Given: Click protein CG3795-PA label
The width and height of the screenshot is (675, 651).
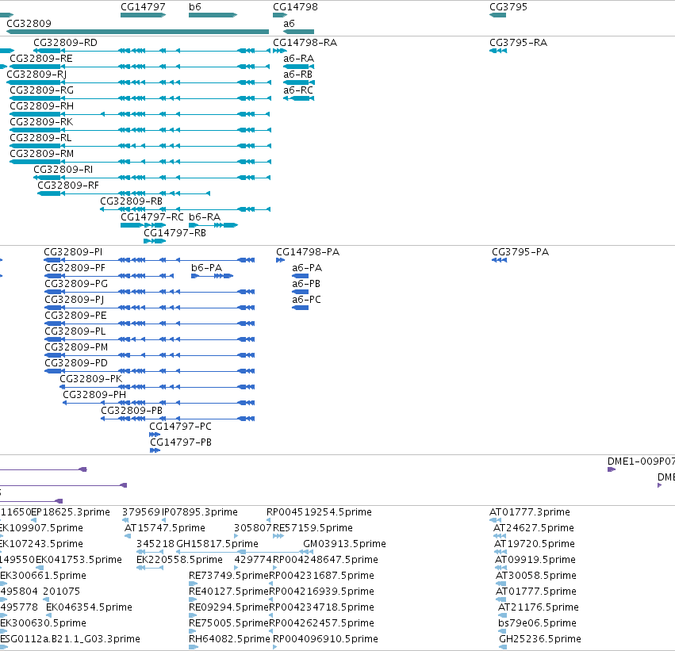Looking at the screenshot, I should tap(520, 251).
